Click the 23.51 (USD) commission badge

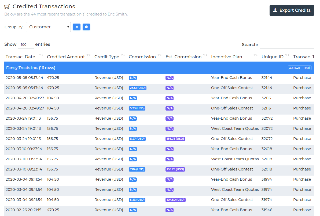[137, 88]
